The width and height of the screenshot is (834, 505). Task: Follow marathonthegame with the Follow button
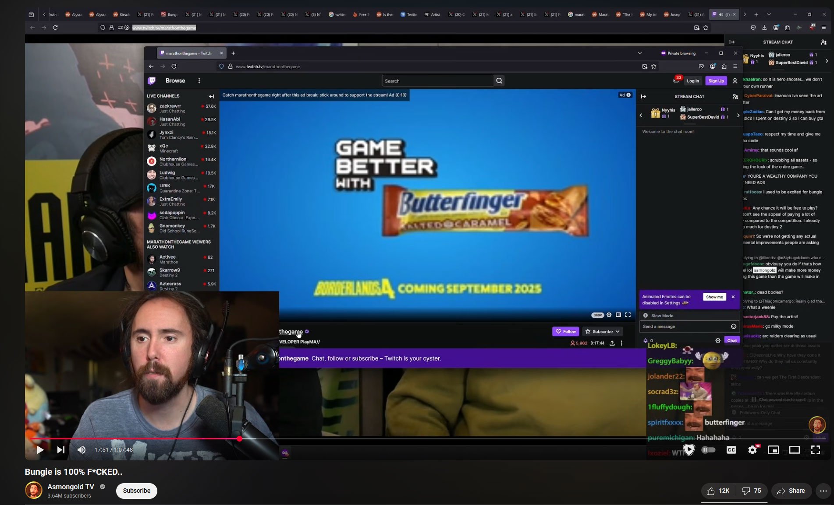(565, 332)
